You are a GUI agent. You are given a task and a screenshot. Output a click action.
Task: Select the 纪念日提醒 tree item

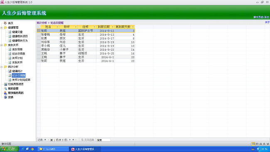[19, 75]
